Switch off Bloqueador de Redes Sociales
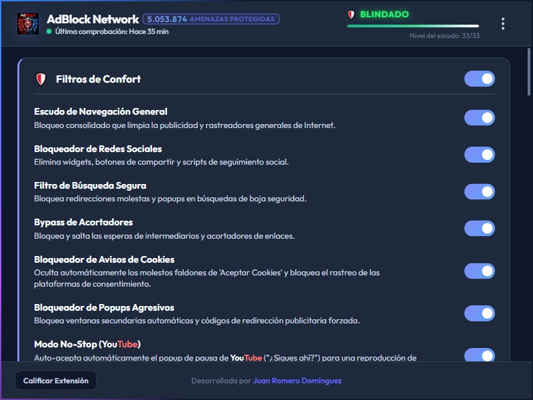This screenshot has height=400, width=533. pyautogui.click(x=479, y=155)
